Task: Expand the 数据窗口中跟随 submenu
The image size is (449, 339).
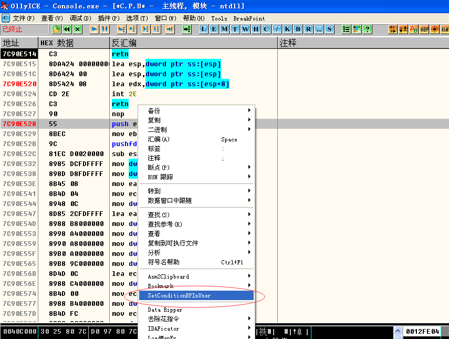Action: [x=196, y=200]
